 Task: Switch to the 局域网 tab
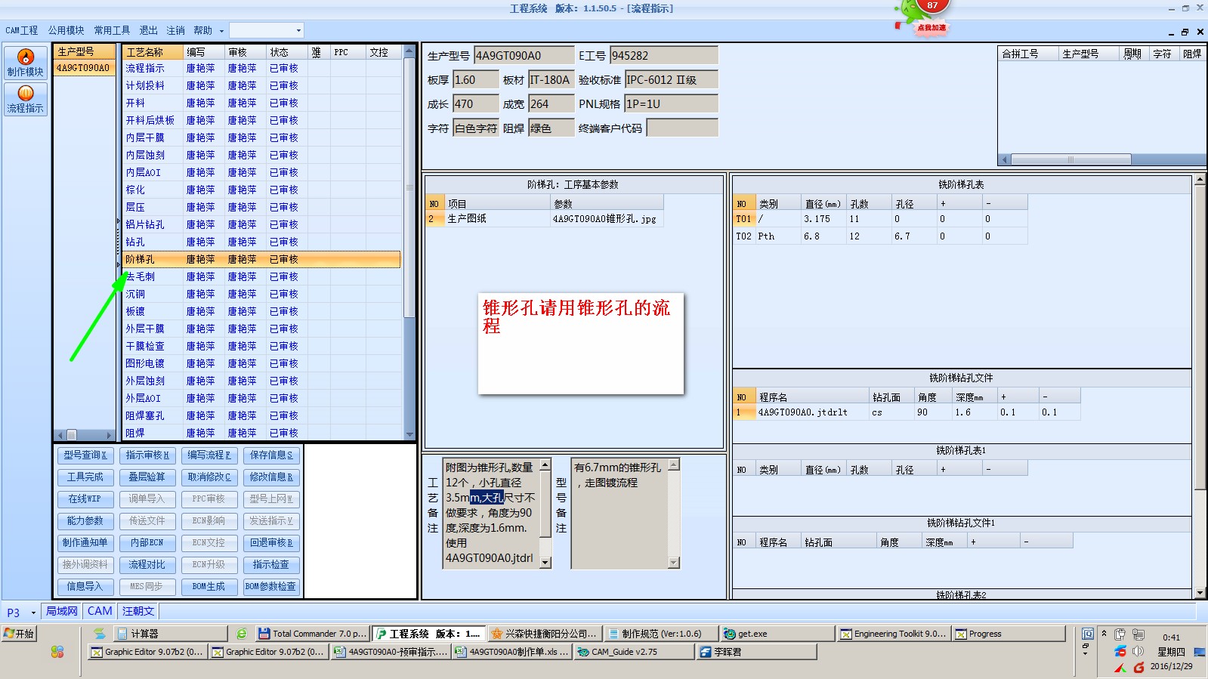62,611
